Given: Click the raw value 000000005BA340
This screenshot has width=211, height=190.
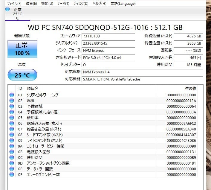Looking at the screenshot, I should pyautogui.click(x=181, y=129).
